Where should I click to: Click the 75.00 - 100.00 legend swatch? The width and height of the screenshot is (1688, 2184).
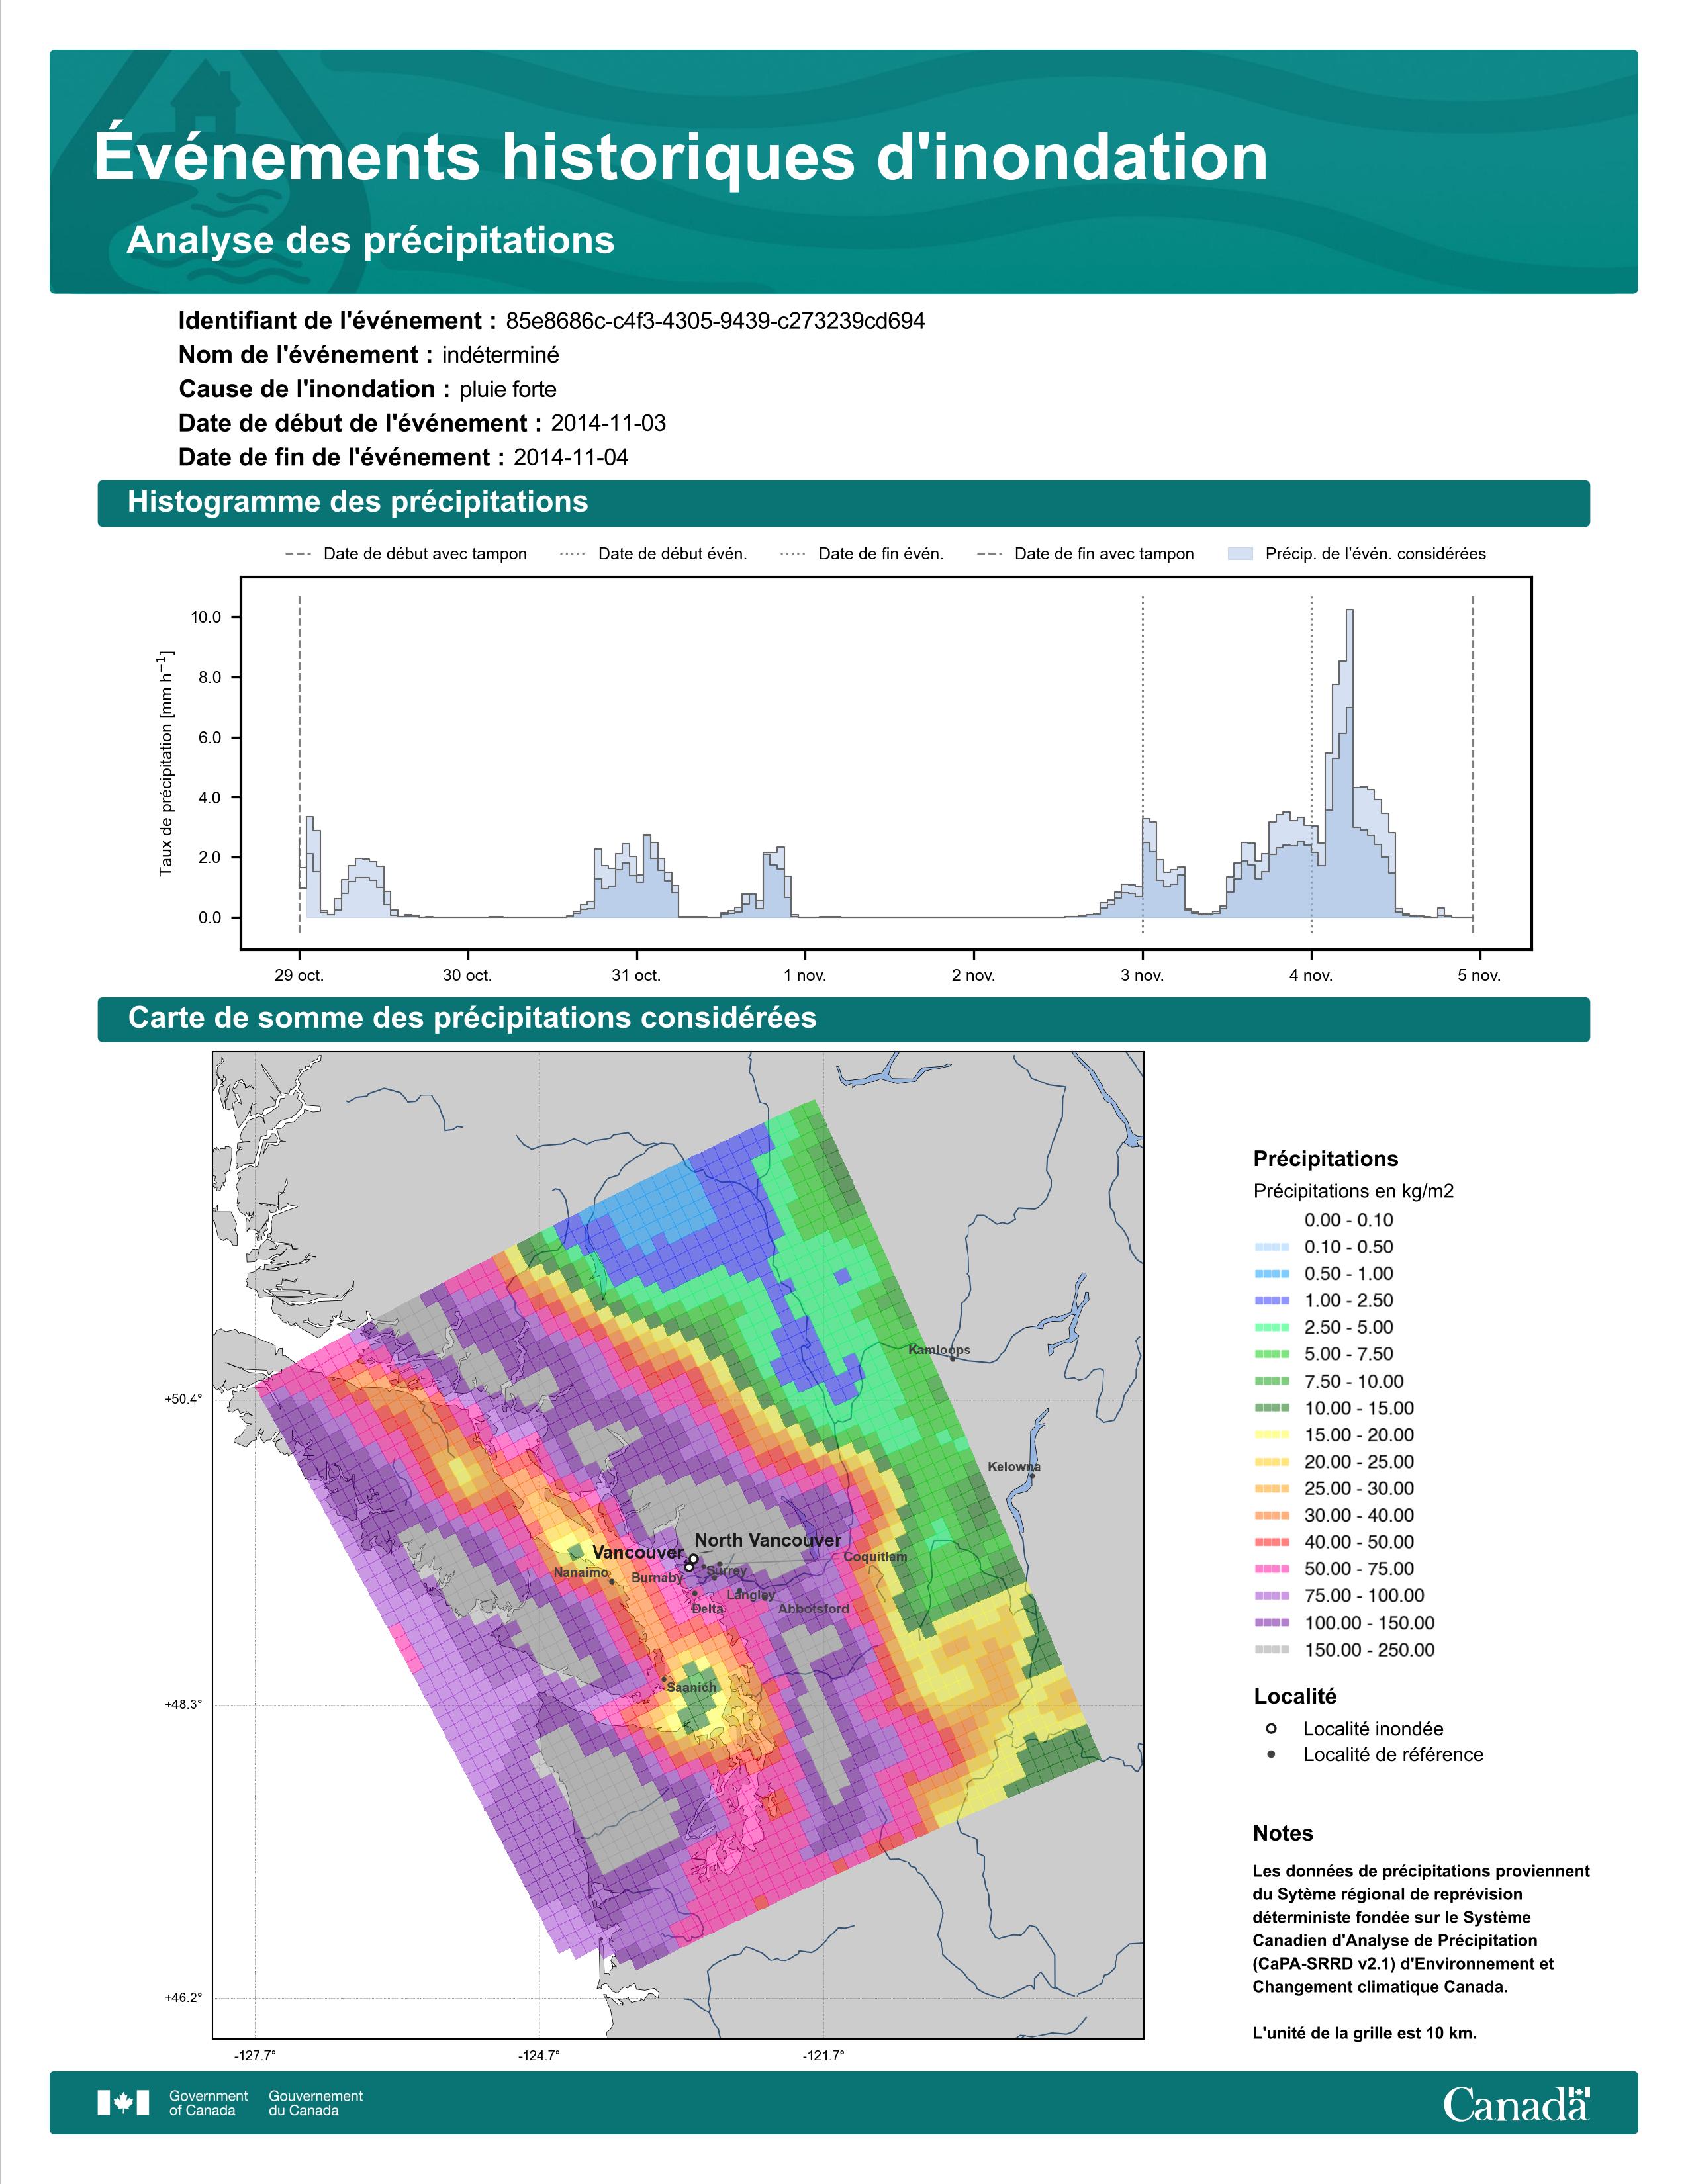[1271, 1596]
